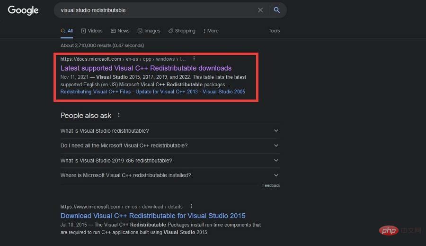Switch to the Shopping tab
426x246 pixels.
pos(182,31)
